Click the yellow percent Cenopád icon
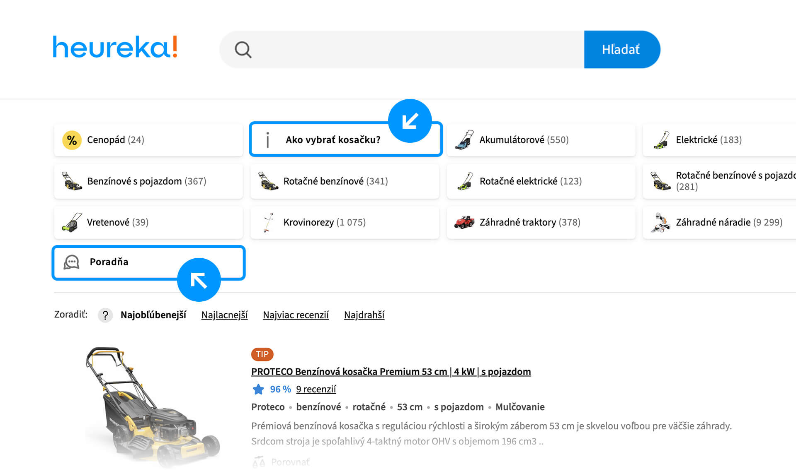The height and width of the screenshot is (476, 796). pos(72,140)
